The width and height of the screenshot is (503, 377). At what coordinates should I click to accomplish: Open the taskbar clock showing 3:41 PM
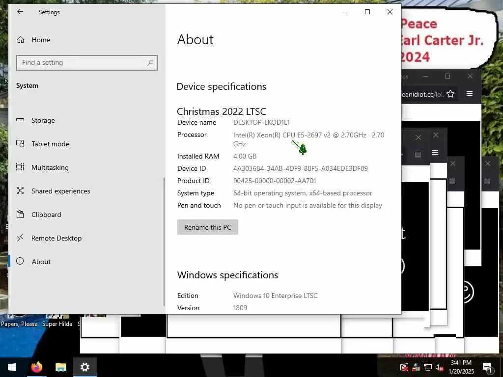(461, 367)
